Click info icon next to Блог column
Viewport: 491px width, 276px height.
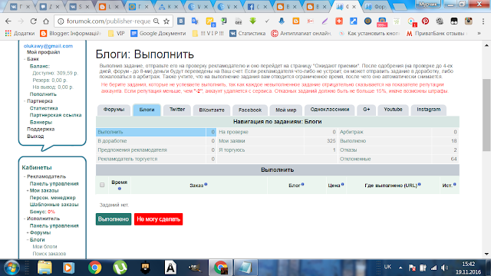point(303,184)
